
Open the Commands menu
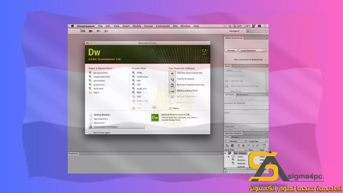[163, 26]
